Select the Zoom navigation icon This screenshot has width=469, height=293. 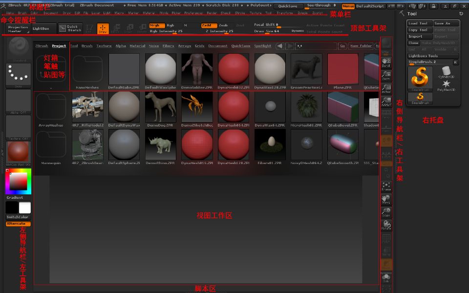(x=386, y=76)
